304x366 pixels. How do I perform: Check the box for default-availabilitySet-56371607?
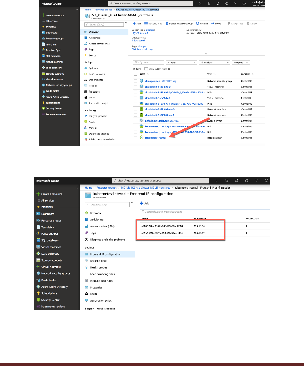(x=135, y=121)
